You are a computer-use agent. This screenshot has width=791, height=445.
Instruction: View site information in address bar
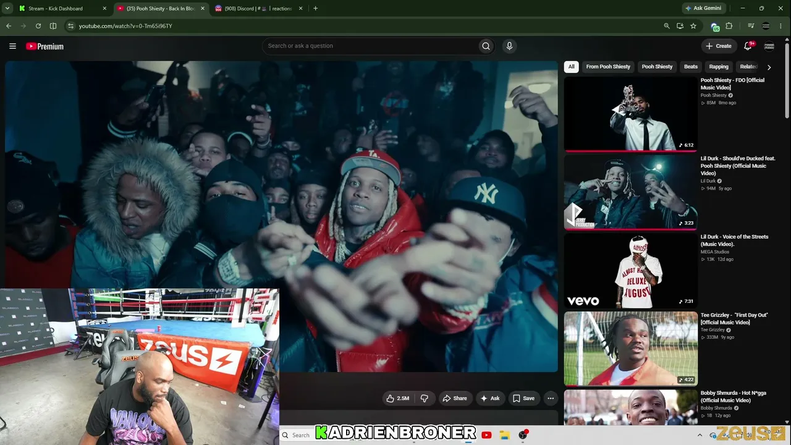coord(70,26)
